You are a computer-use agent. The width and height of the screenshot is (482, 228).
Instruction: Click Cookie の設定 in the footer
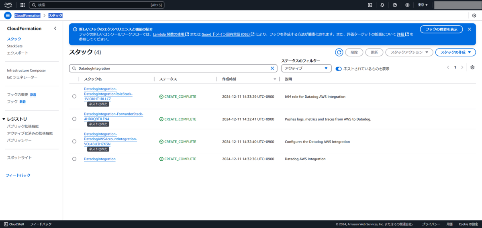point(468,224)
